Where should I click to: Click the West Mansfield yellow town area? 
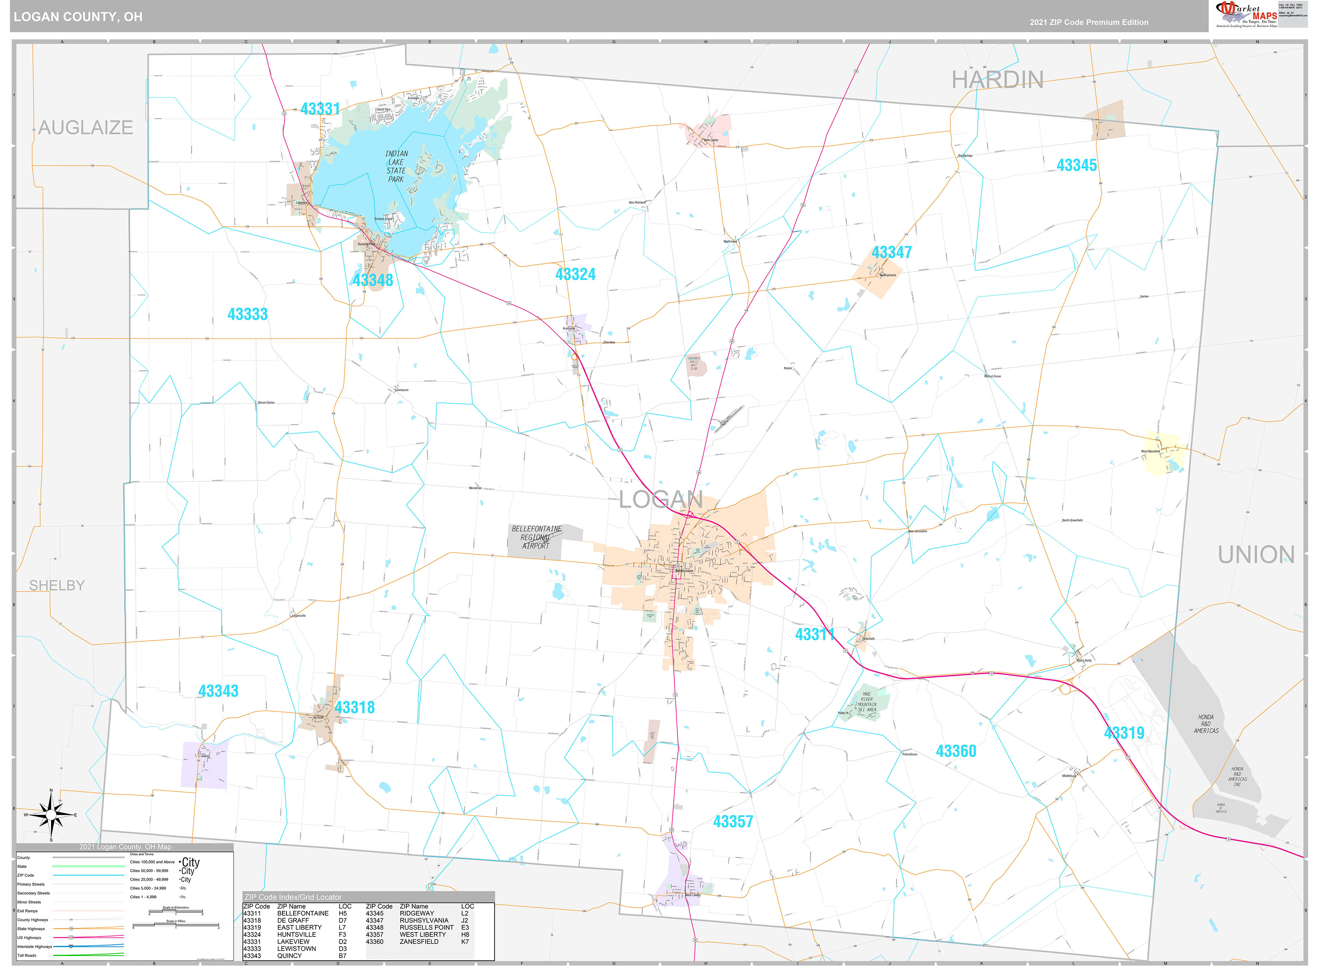pos(1164,453)
